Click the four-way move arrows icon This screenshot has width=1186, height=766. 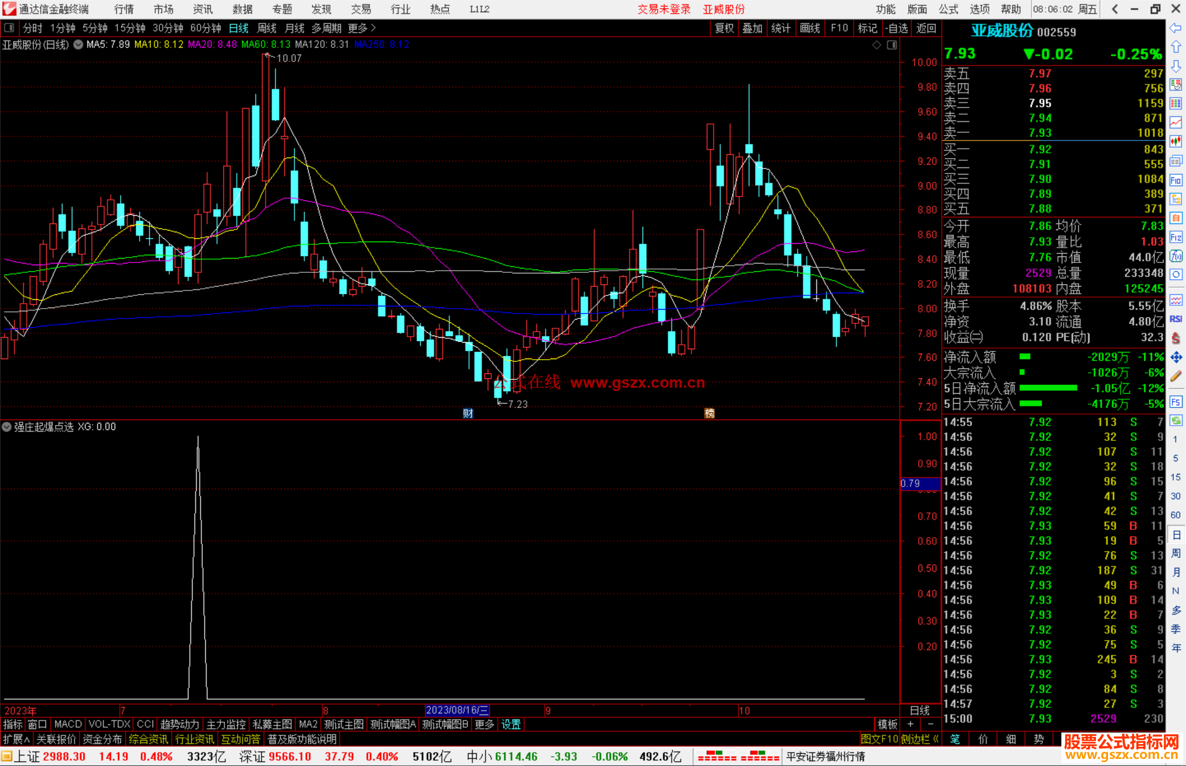(1176, 357)
